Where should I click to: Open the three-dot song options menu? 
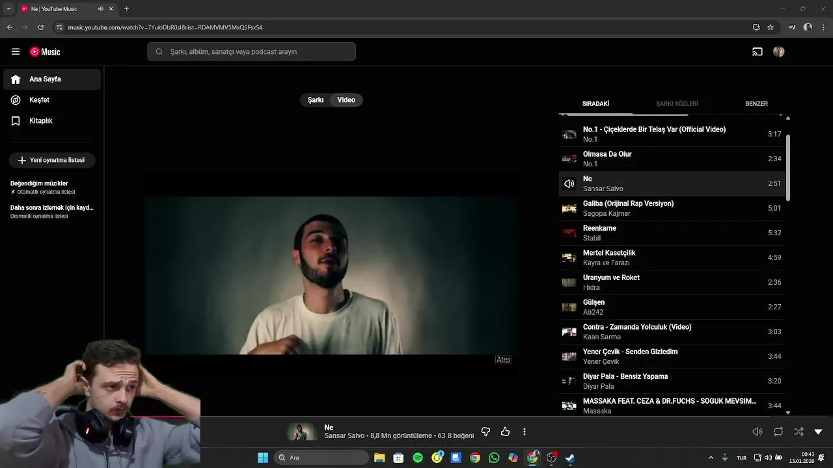pyautogui.click(x=525, y=432)
